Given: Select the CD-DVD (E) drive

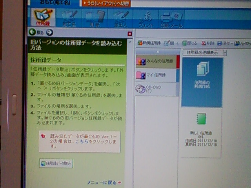Looking at the screenshot, I should [157, 89].
